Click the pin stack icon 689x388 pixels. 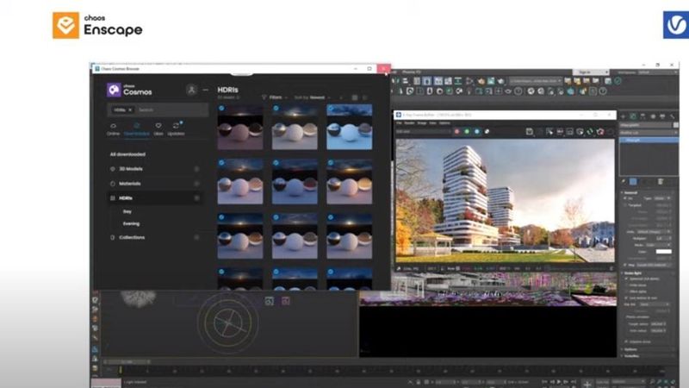(x=623, y=182)
